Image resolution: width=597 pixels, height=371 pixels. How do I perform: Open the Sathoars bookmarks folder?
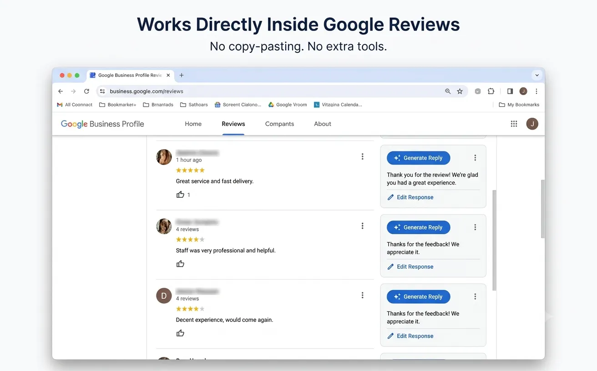pyautogui.click(x=194, y=105)
